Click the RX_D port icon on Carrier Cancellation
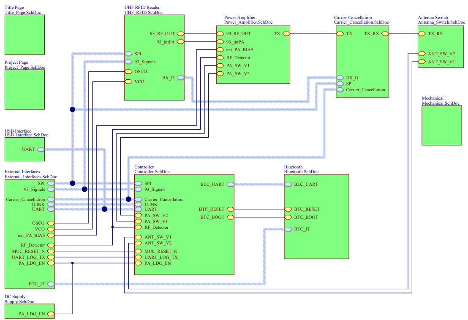 [x=340, y=78]
